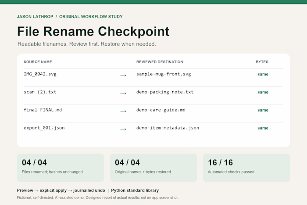Click 'same' in the demo-item-metadata.json row
This screenshot has width=307, height=205.
point(263,128)
